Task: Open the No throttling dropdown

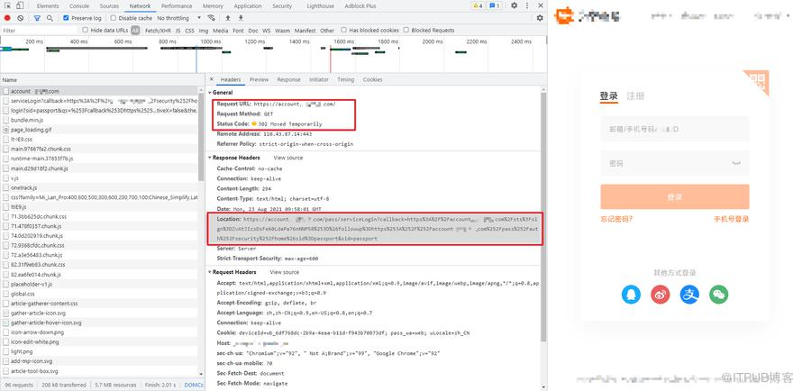Action: coord(178,18)
